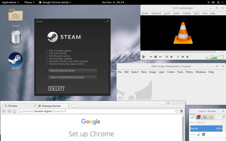The height and width of the screenshot is (141, 226).
Task: Open VLC View menu
Action: click(204, 13)
